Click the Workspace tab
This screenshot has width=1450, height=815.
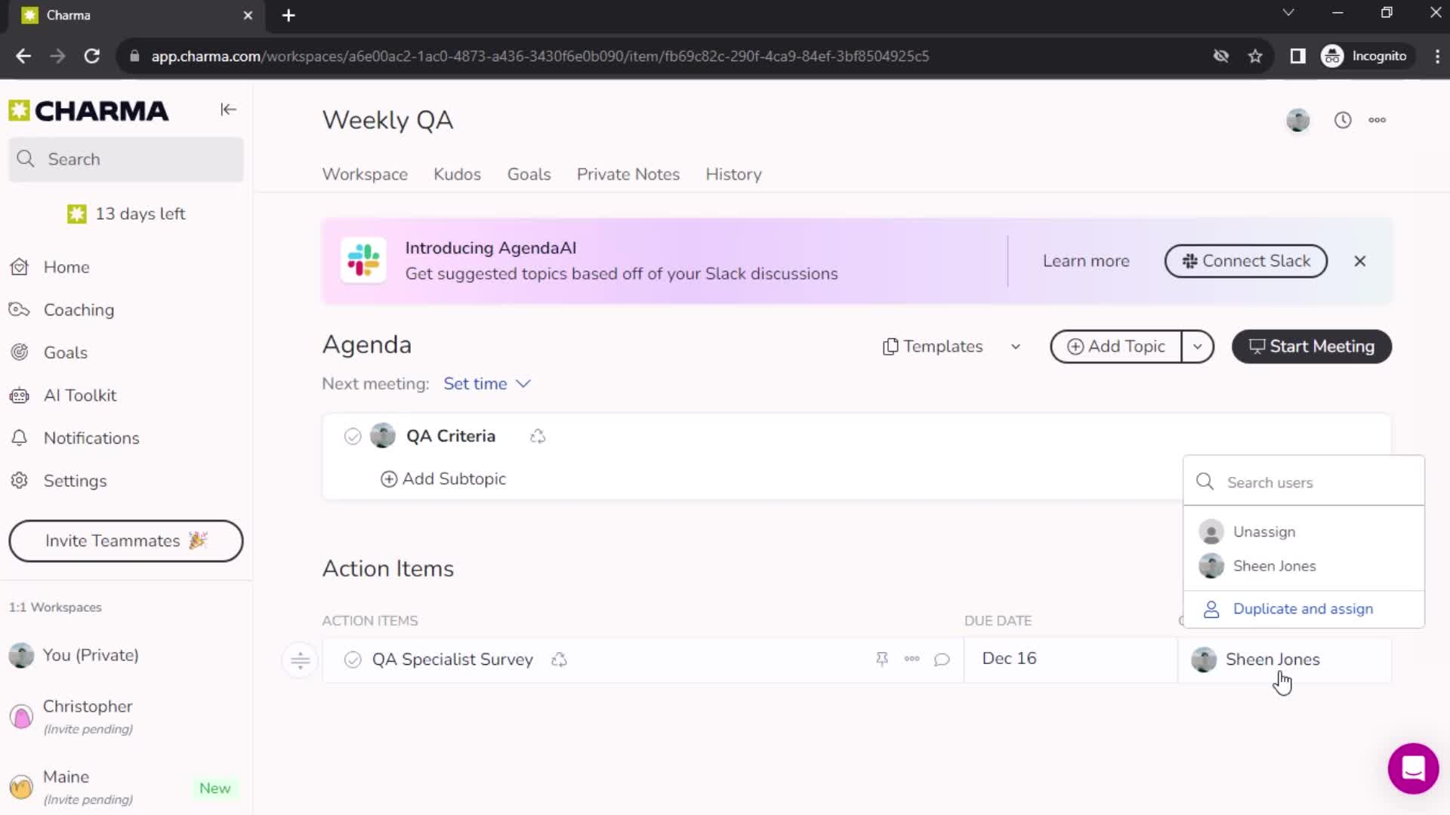coord(363,173)
